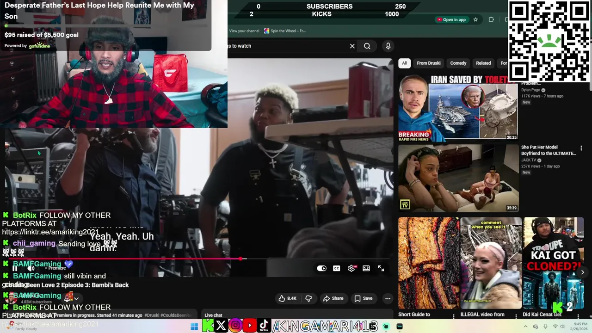The image size is (592, 333).
Task: Toggle closed captions with the CC button
Action: pyautogui.click(x=337, y=268)
